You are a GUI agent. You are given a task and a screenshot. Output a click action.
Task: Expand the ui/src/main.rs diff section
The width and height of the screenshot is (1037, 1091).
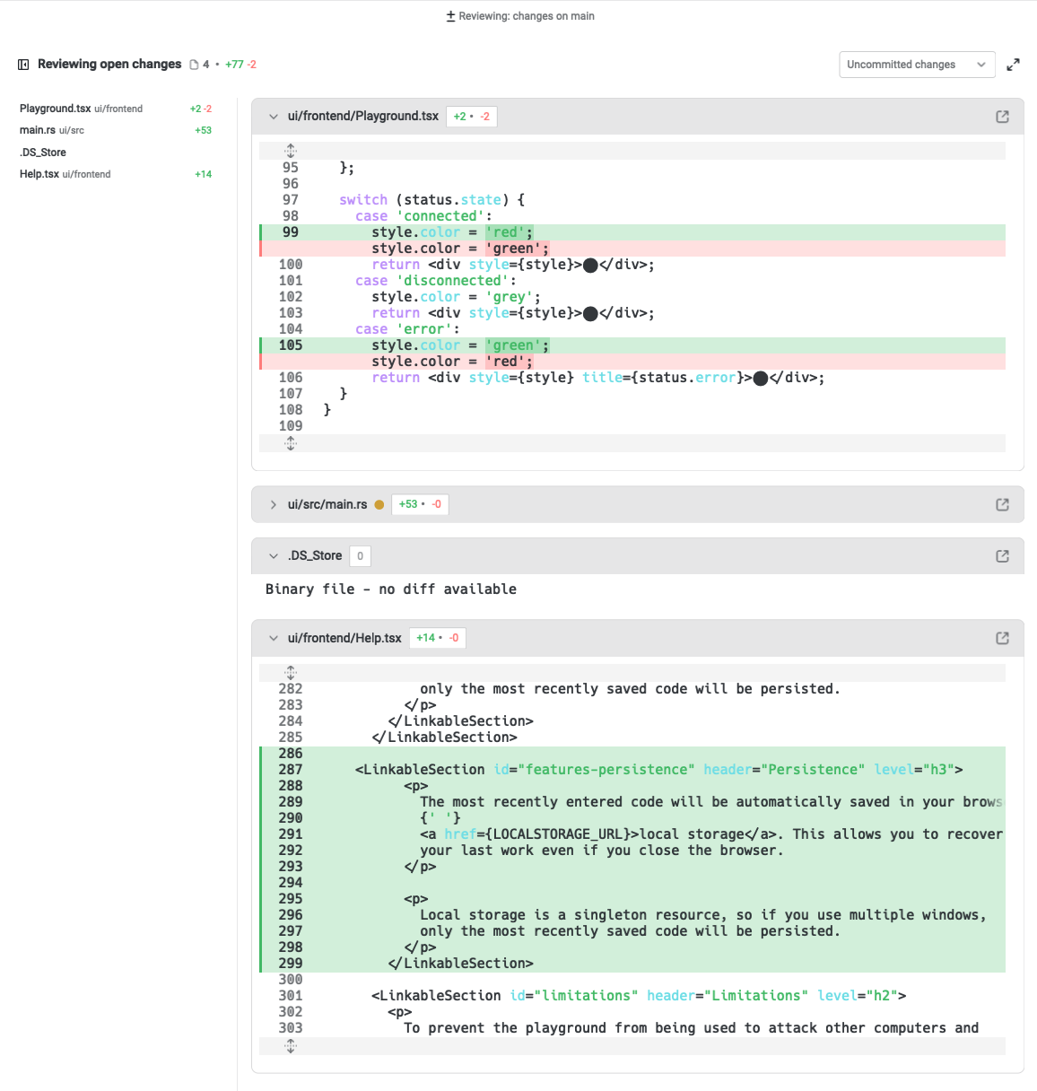[x=274, y=505]
